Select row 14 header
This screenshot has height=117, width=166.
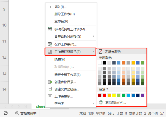(4, 89)
